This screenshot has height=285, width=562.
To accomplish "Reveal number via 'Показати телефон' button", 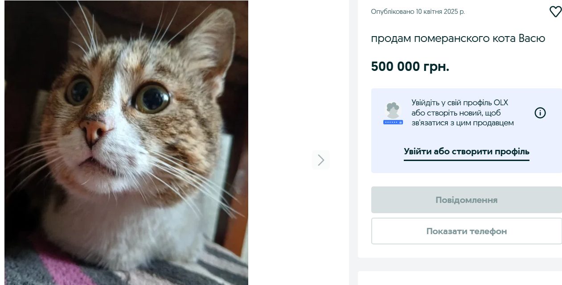I will point(467,231).
